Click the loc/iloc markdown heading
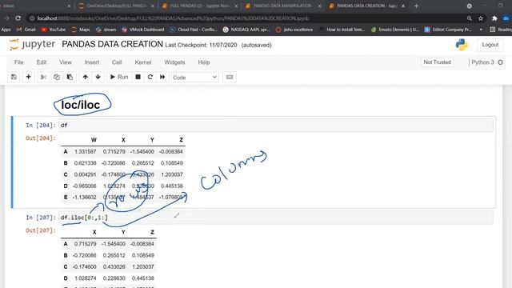Viewport: 512px width, 288px height. [81, 105]
